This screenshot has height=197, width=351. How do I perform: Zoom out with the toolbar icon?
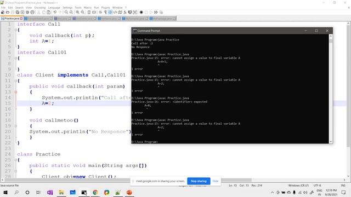pyautogui.click(x=83, y=12)
